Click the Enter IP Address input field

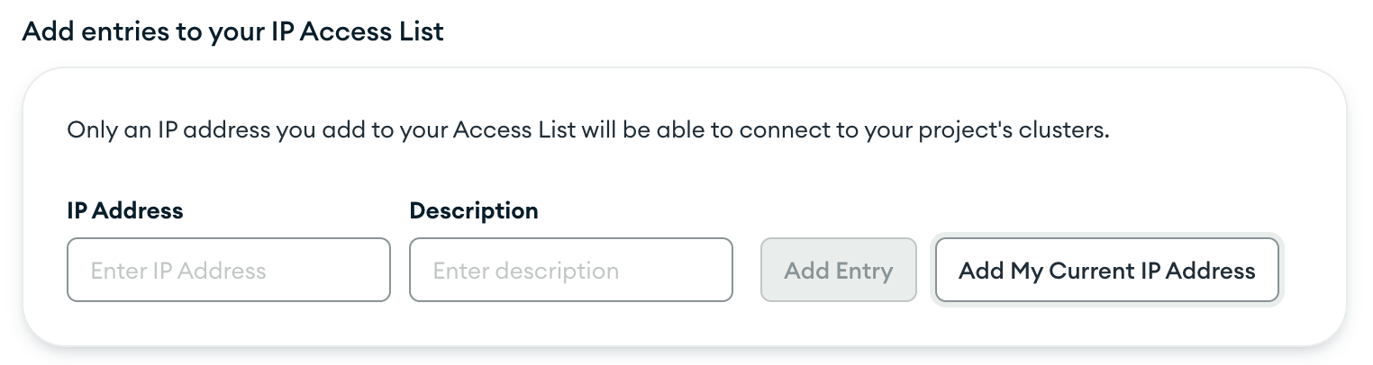228,270
